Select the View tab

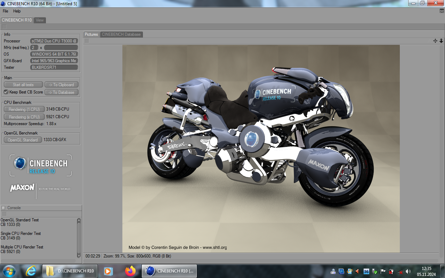40,20
